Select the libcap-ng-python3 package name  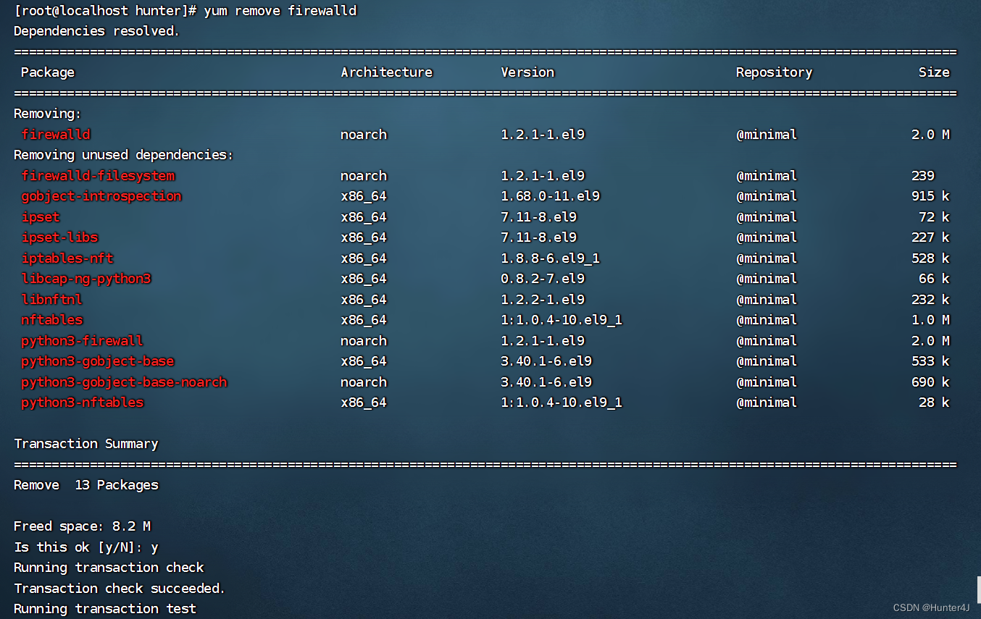coord(86,279)
